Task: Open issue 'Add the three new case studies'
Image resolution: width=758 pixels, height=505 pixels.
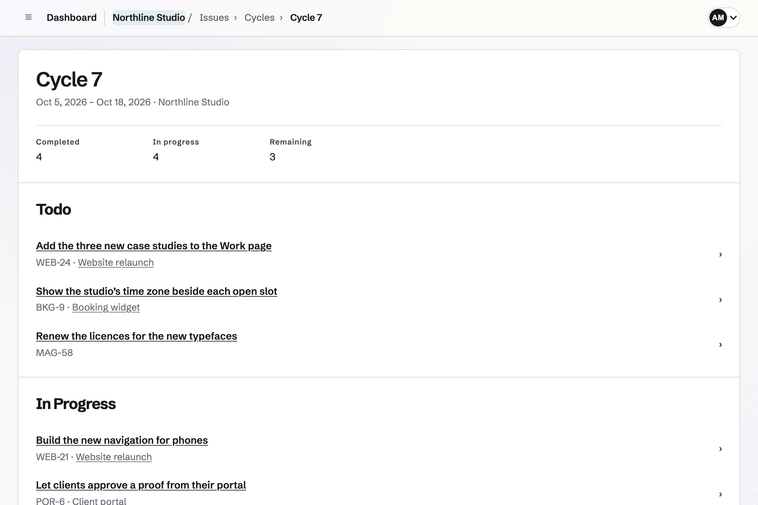Action: click(154, 246)
